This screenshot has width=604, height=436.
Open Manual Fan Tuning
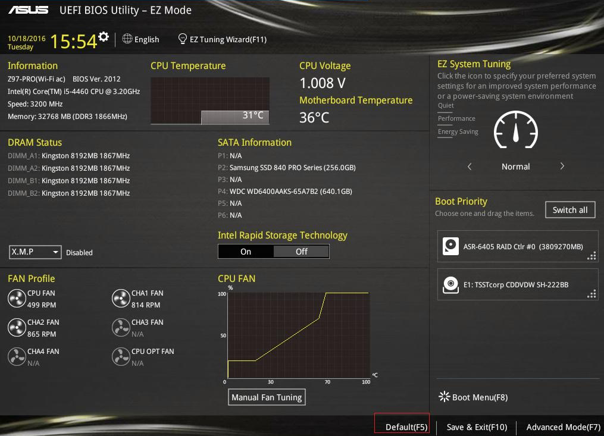tap(267, 397)
